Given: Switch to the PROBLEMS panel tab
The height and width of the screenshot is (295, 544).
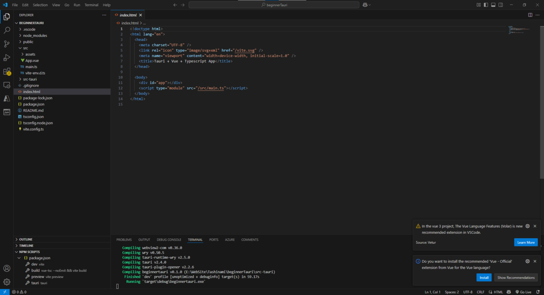Looking at the screenshot, I should 124,240.
